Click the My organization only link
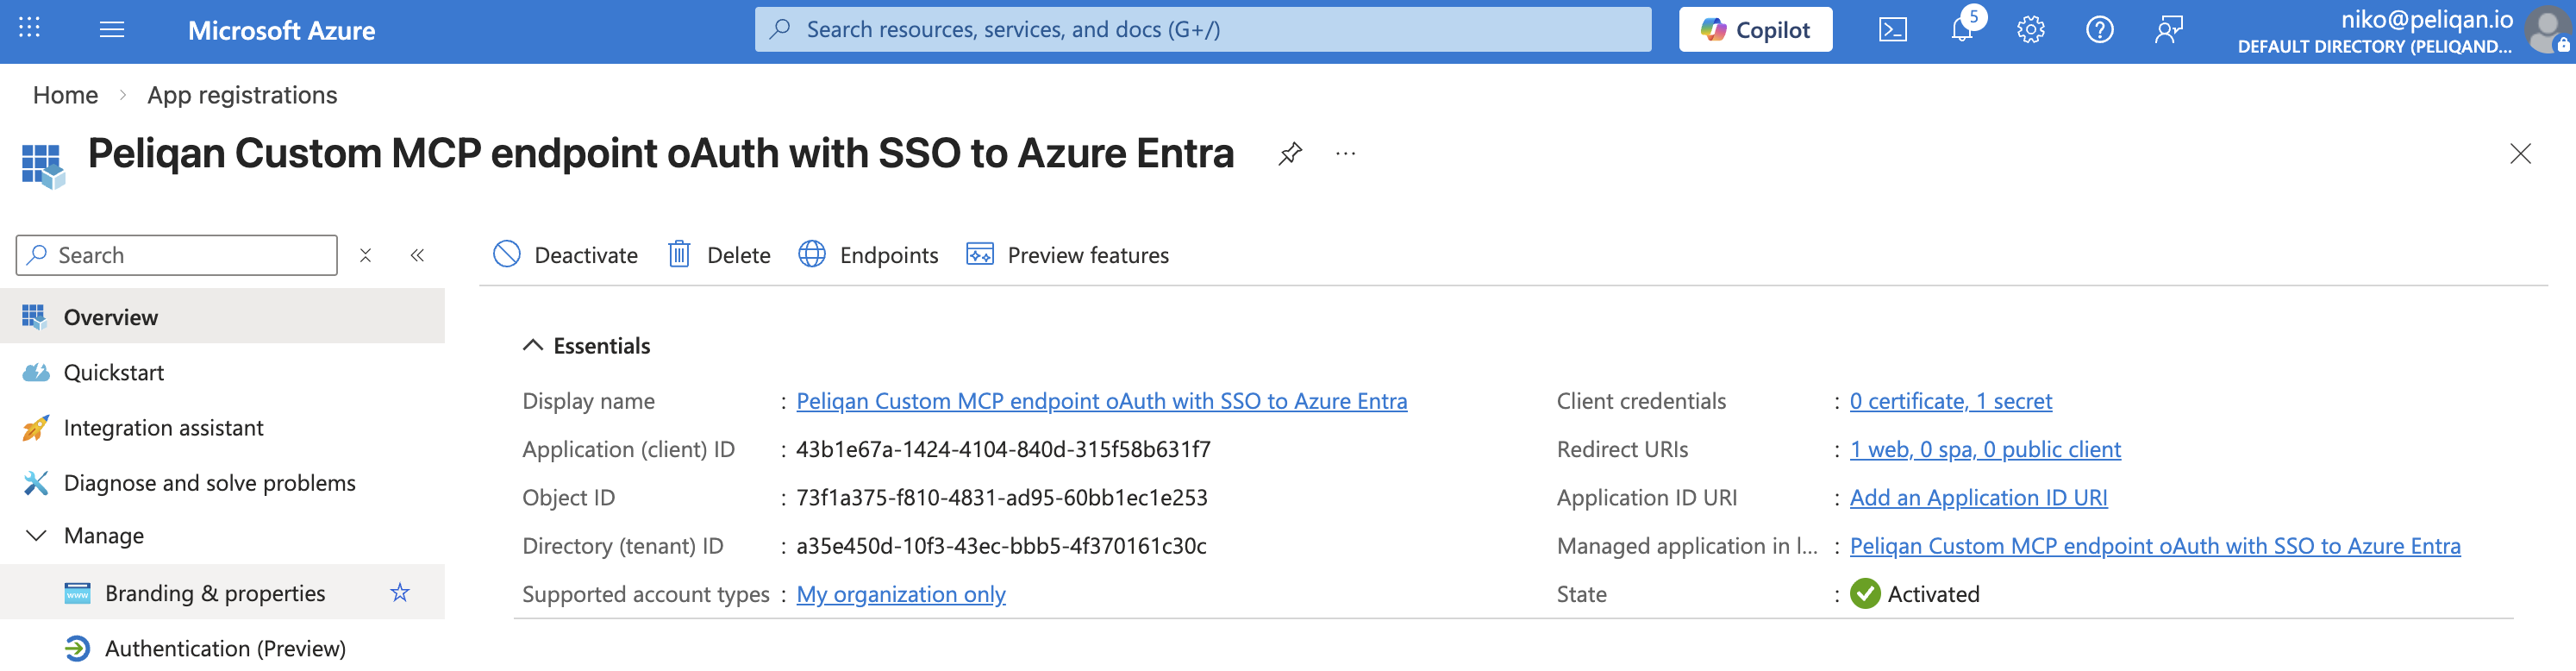Screen dimensions: 2576x671 point(901,595)
